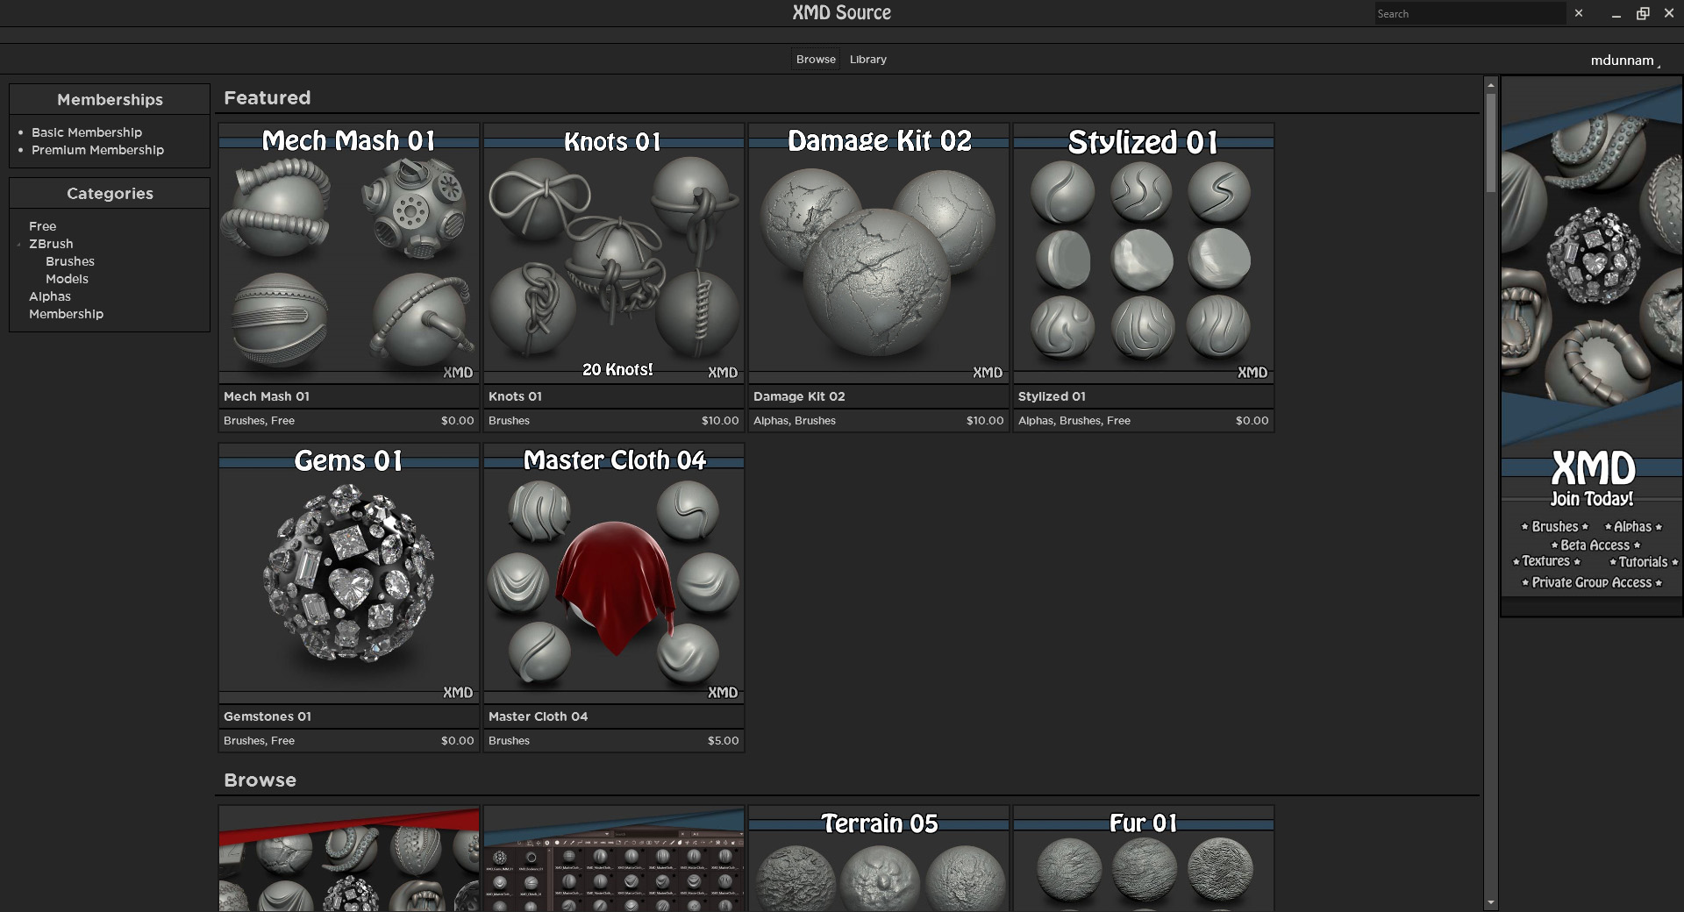Image resolution: width=1684 pixels, height=912 pixels.
Task: Open the Fur 01 thumbnail
Action: click(1144, 859)
